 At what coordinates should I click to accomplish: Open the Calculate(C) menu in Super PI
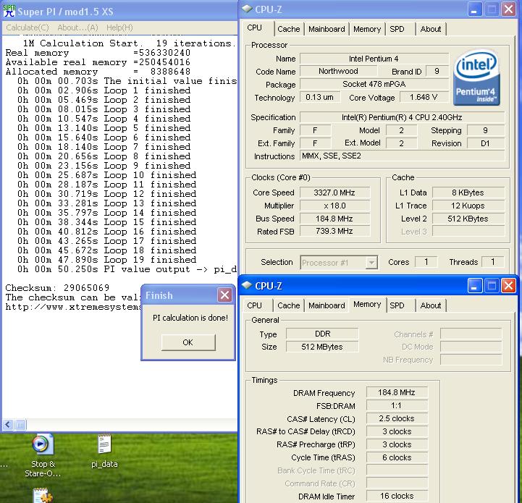click(x=28, y=28)
